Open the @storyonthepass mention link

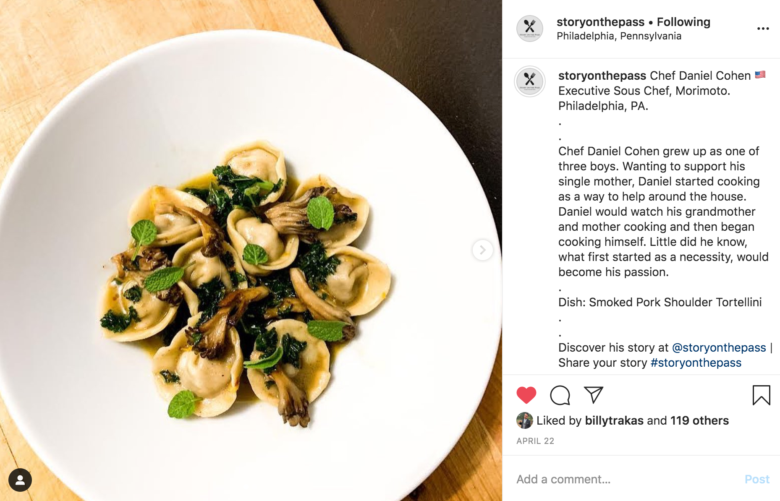(719, 347)
